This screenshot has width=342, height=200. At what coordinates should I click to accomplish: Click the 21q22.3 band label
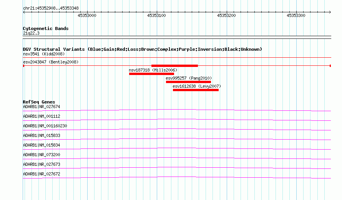pos(31,33)
